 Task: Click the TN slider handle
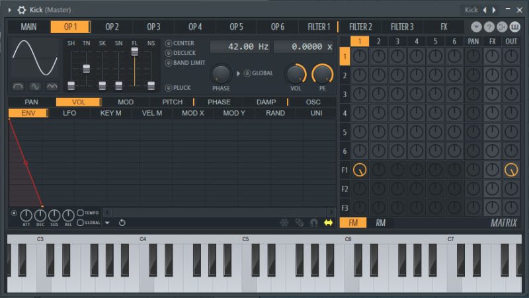point(87,69)
